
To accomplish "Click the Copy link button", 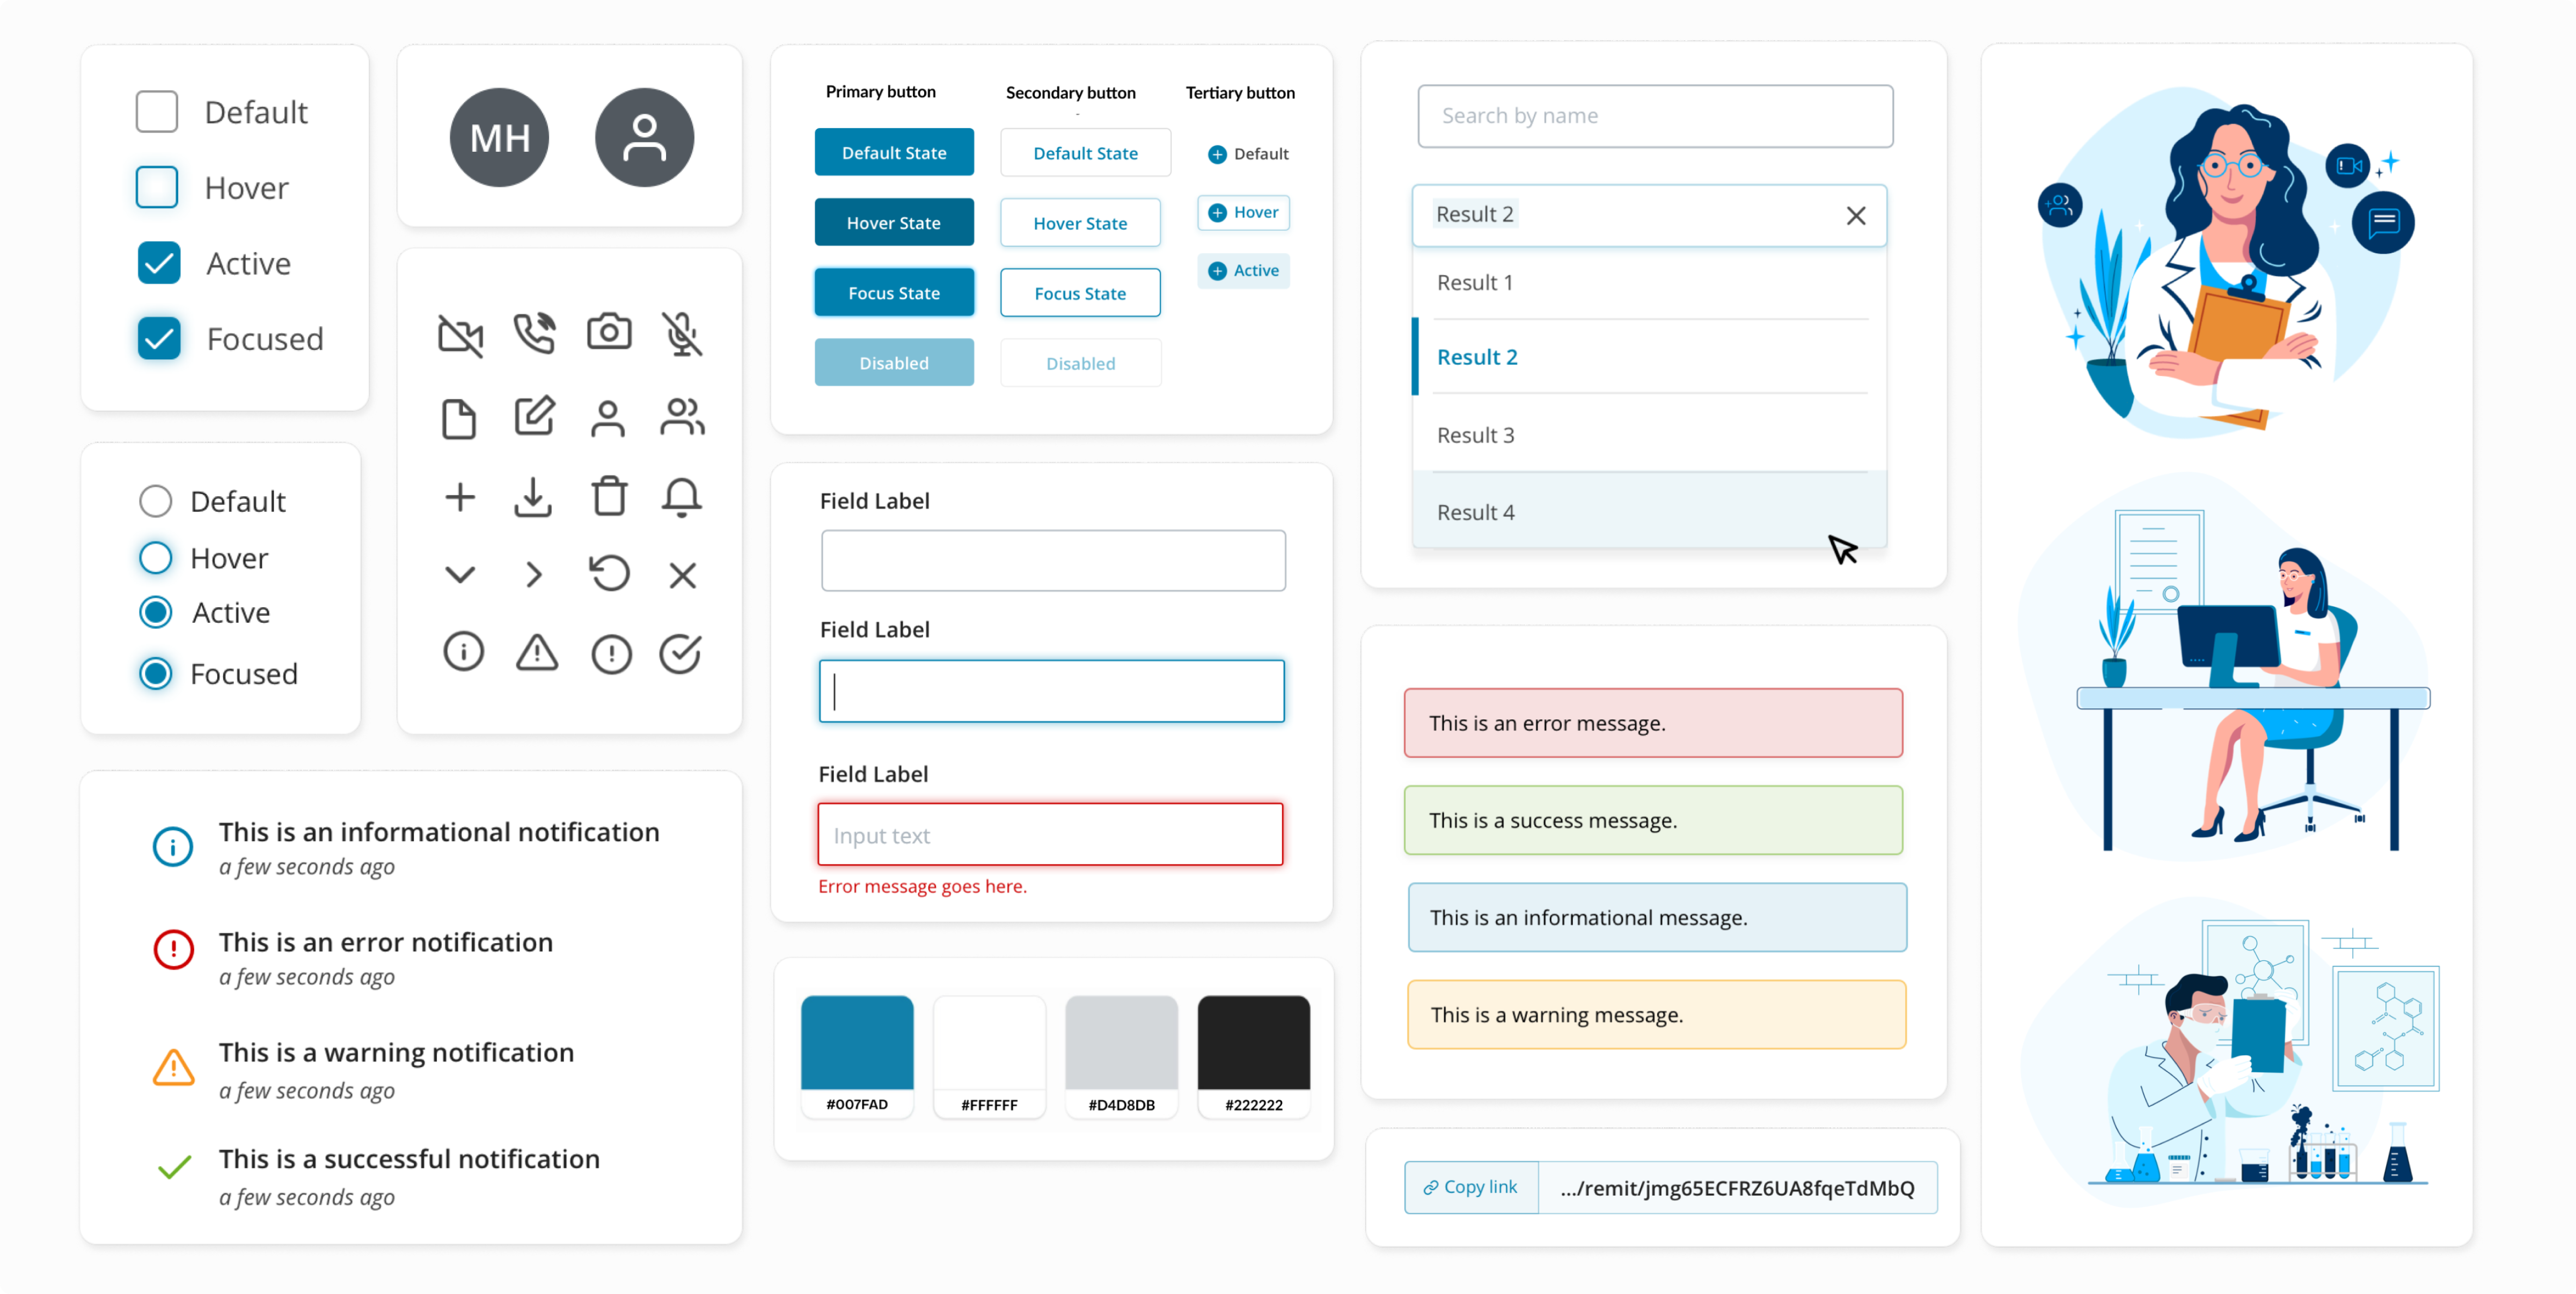I will (1471, 1187).
